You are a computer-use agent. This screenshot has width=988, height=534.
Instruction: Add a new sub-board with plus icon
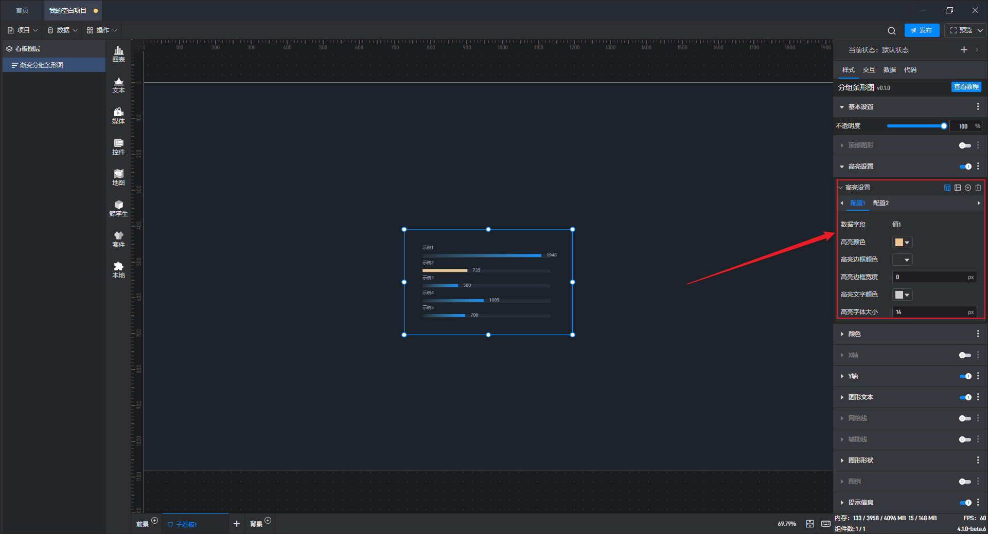coord(237,524)
